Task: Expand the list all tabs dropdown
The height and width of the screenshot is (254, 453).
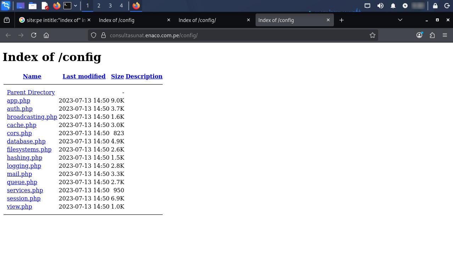Action: pyautogui.click(x=400, y=20)
